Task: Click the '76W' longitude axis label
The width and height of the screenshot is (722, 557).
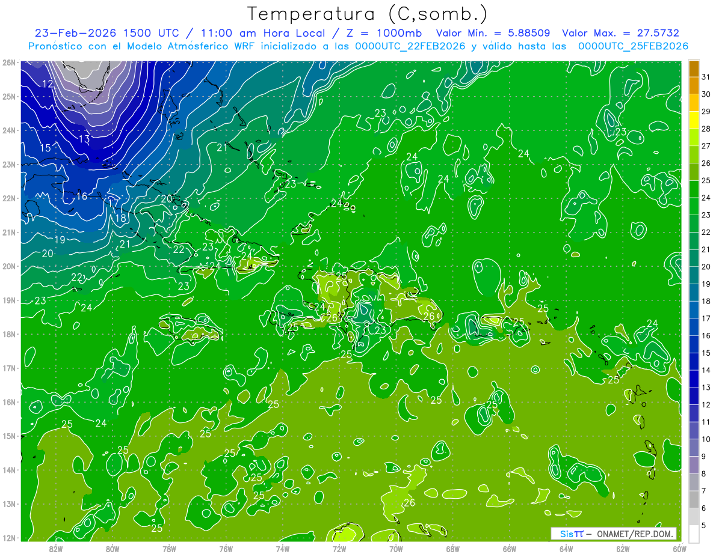Action: coord(226,549)
